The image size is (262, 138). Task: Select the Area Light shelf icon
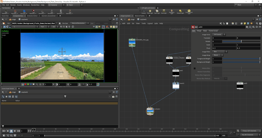pyautogui.click(x=164, y=11)
